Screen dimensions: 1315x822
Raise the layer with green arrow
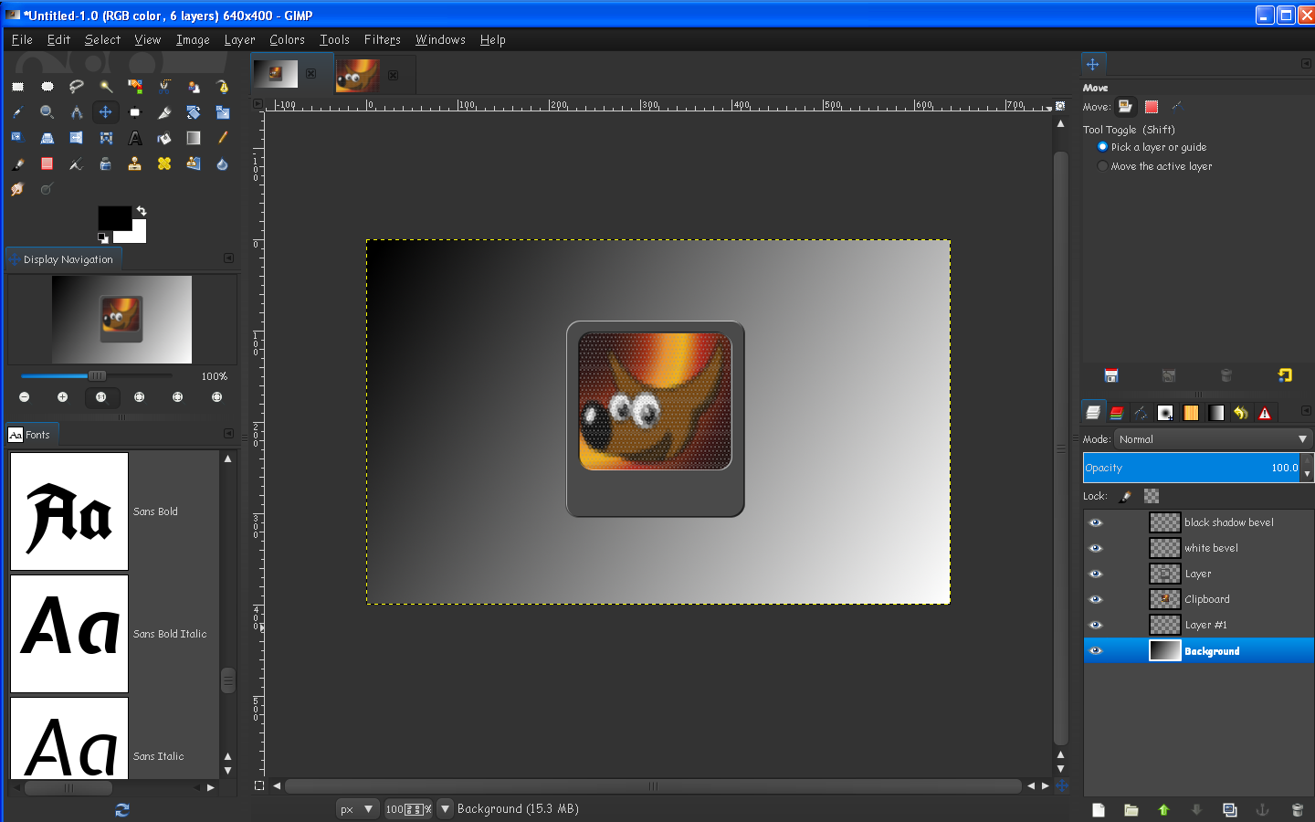1163,809
